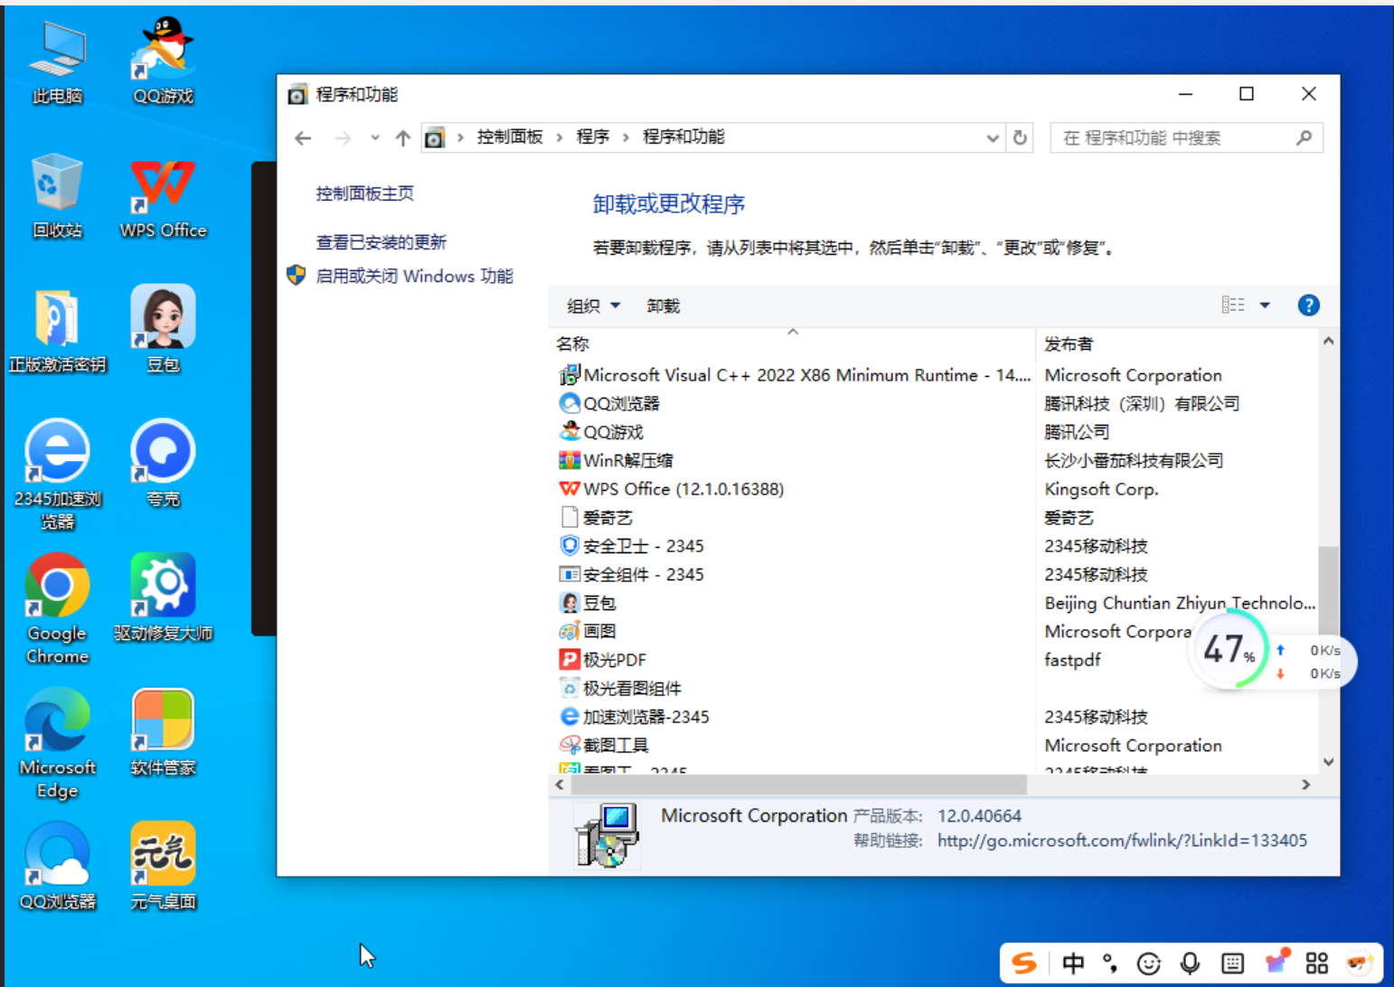Screen dimensions: 1394x987
Task: Select the 回收站 recycle bin icon
Action: 57,195
